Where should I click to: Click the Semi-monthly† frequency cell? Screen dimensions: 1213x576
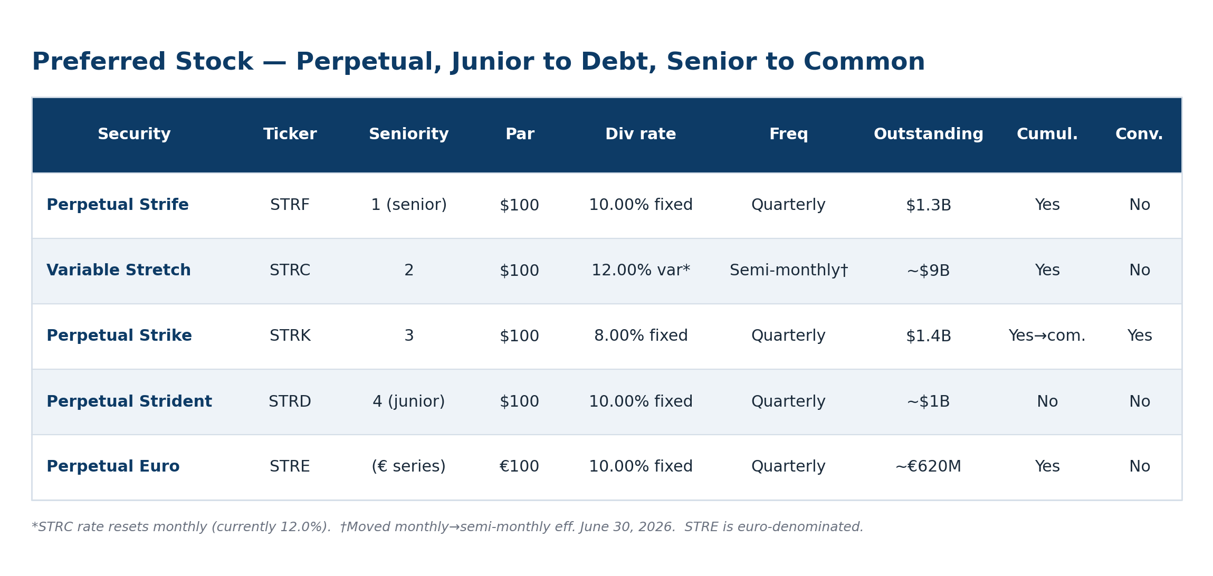[788, 271]
